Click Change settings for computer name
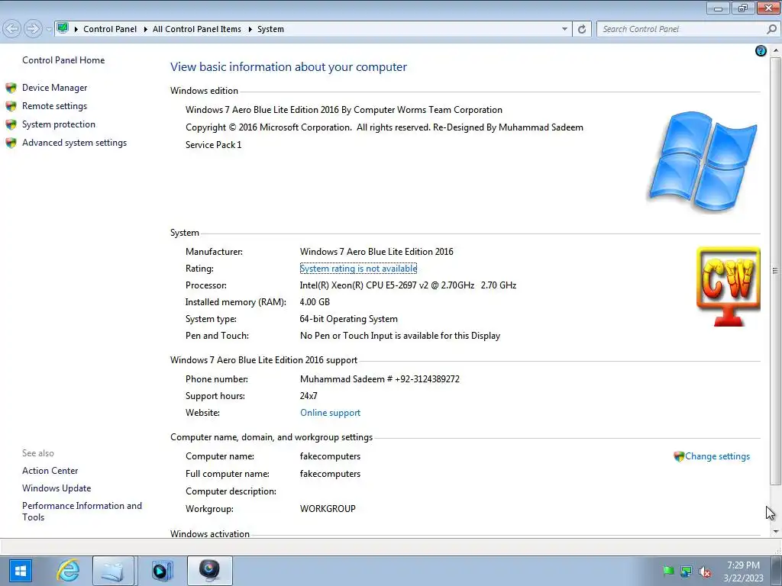Image resolution: width=782 pixels, height=586 pixels. [717, 456]
